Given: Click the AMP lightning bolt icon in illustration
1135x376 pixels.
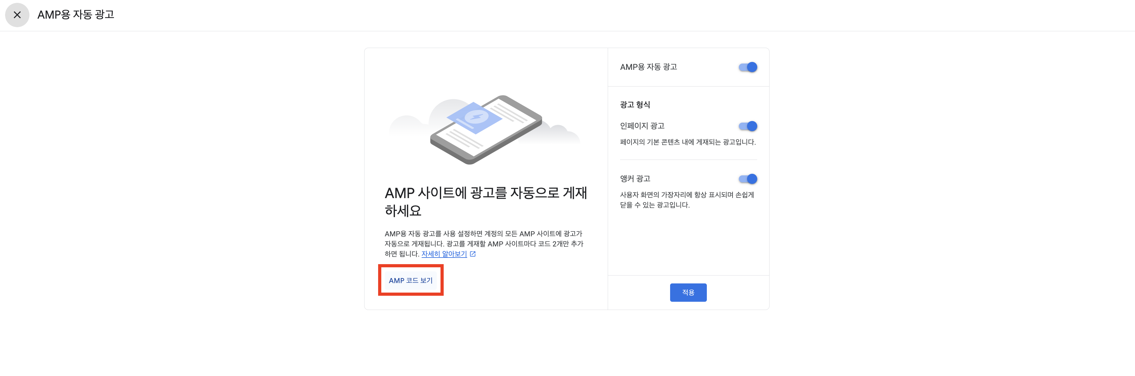Looking at the screenshot, I should tap(476, 117).
